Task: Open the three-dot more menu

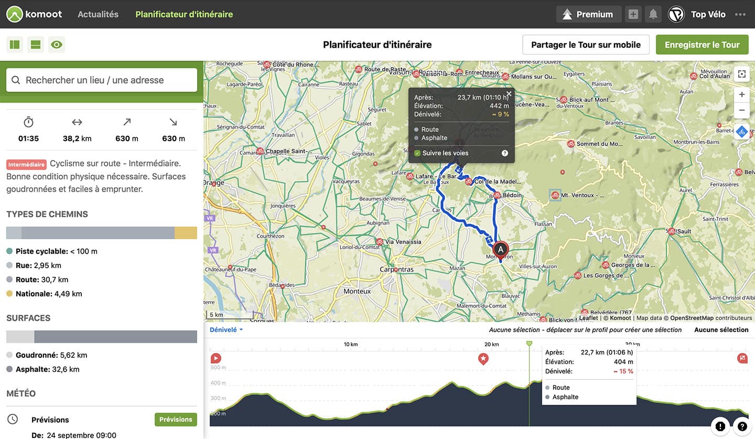Action: pos(740,14)
